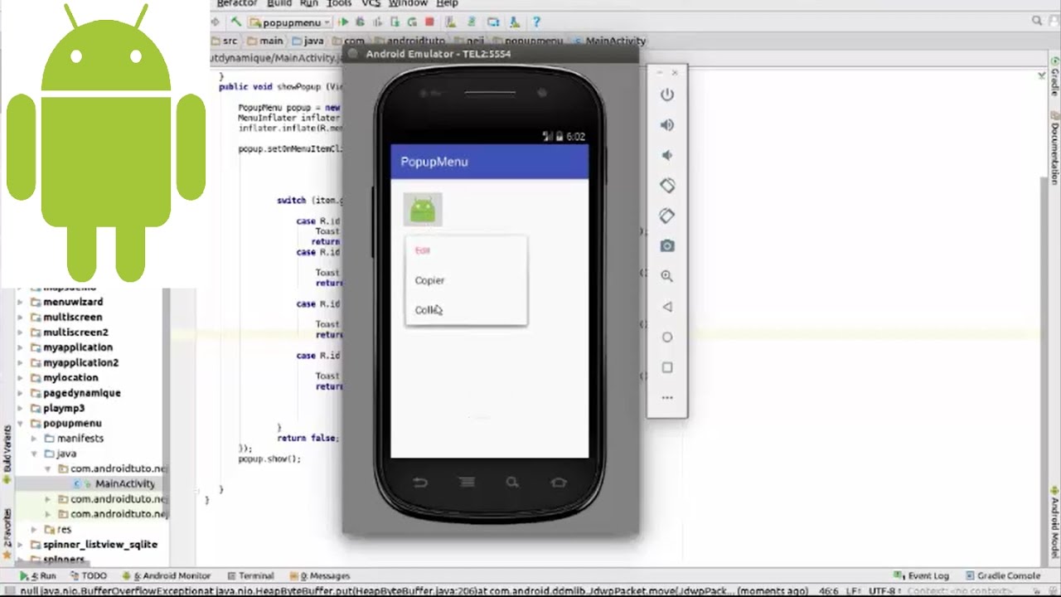Click the search magnifier icon top right
The height and width of the screenshot is (597, 1061).
[x=1037, y=21]
